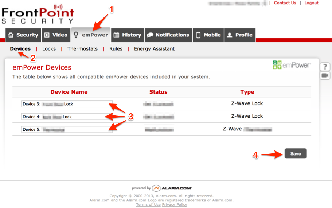Click the Save button

pyautogui.click(x=296, y=153)
